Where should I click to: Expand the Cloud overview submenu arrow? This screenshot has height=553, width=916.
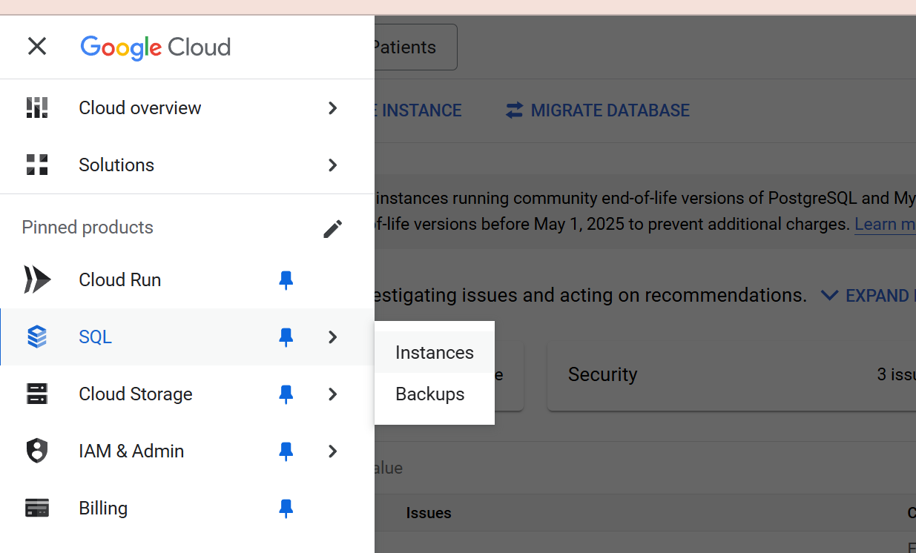pyautogui.click(x=333, y=108)
